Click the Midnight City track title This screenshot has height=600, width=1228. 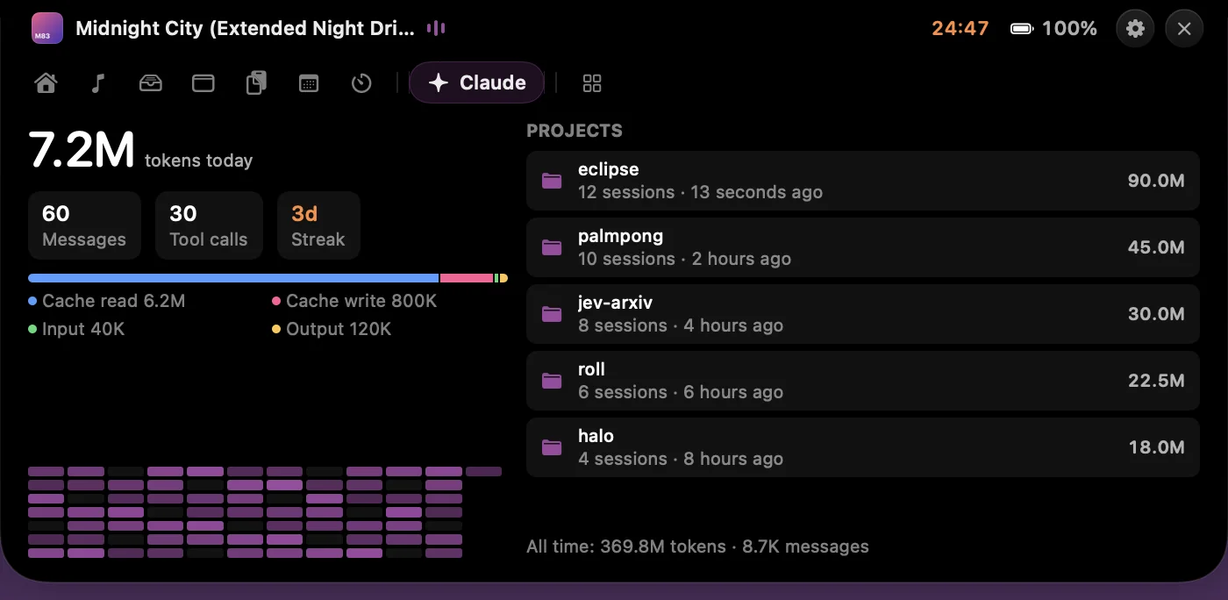click(246, 28)
